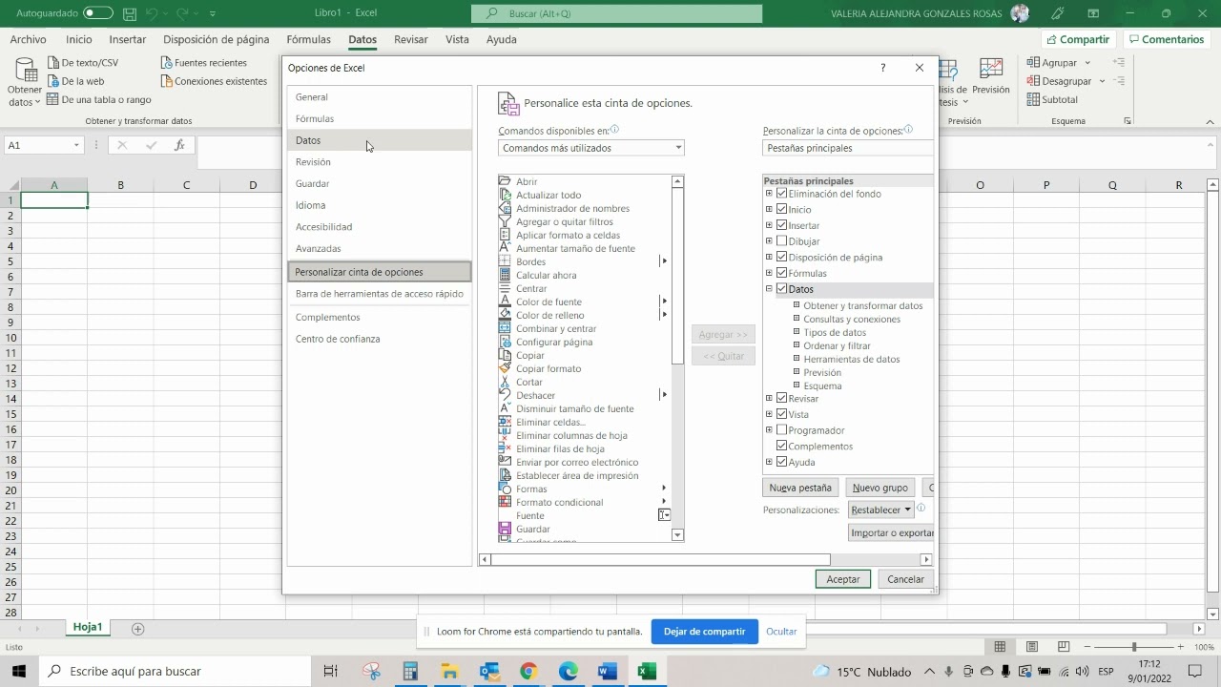Uncheck the Insertar tab checkbox
The height and width of the screenshot is (687, 1221).
click(x=782, y=225)
